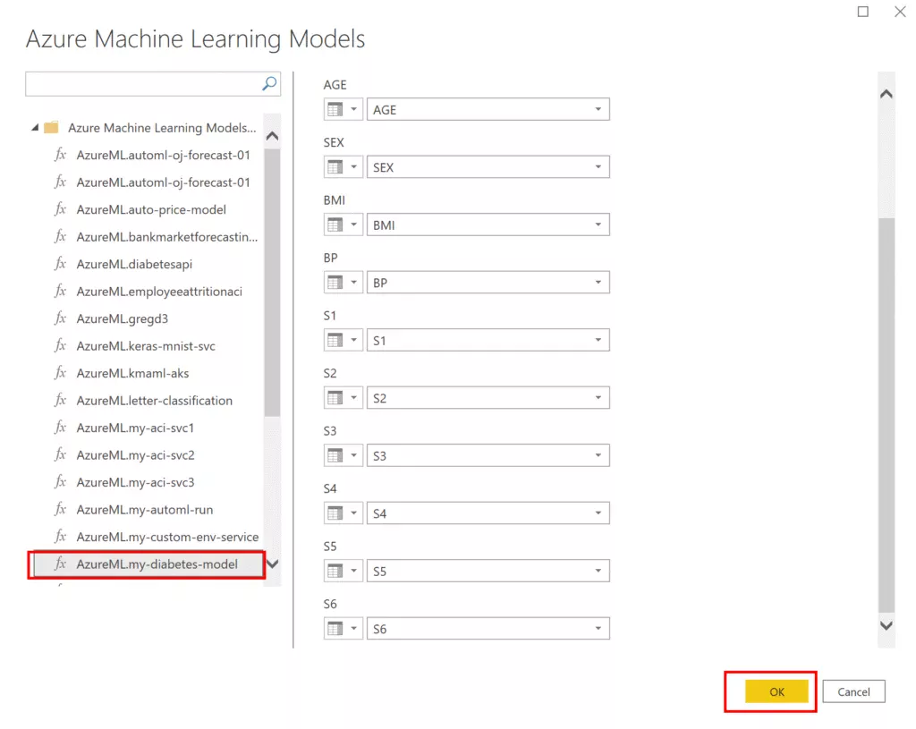Select the AzureML.bankmarketforecastin... model
Screen dimensions: 916x729
(x=167, y=236)
